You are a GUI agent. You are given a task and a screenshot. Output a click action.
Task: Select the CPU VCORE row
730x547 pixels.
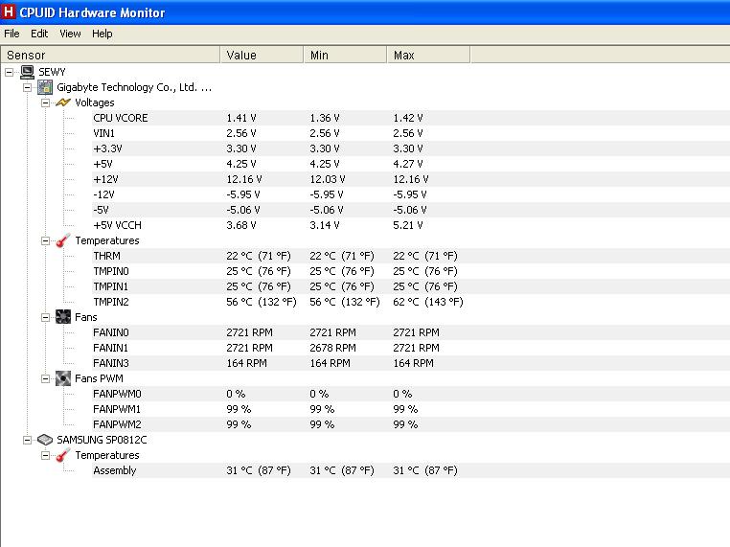[x=411, y=118]
